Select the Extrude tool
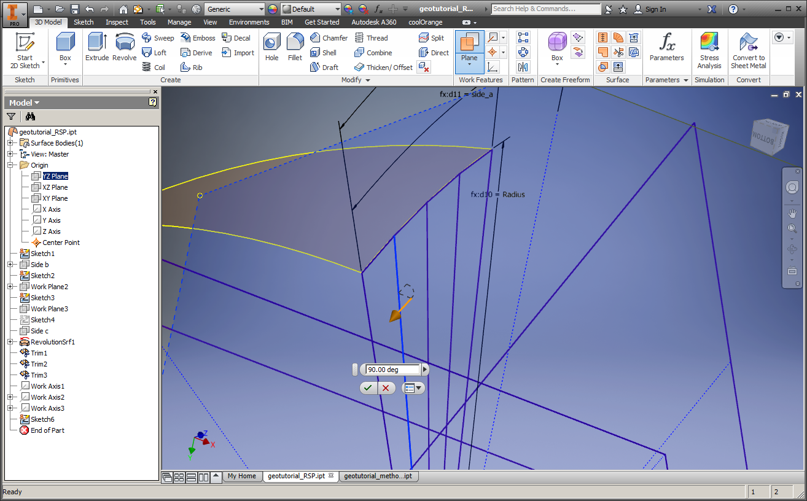Screen dimensions: 807x501 97,47
